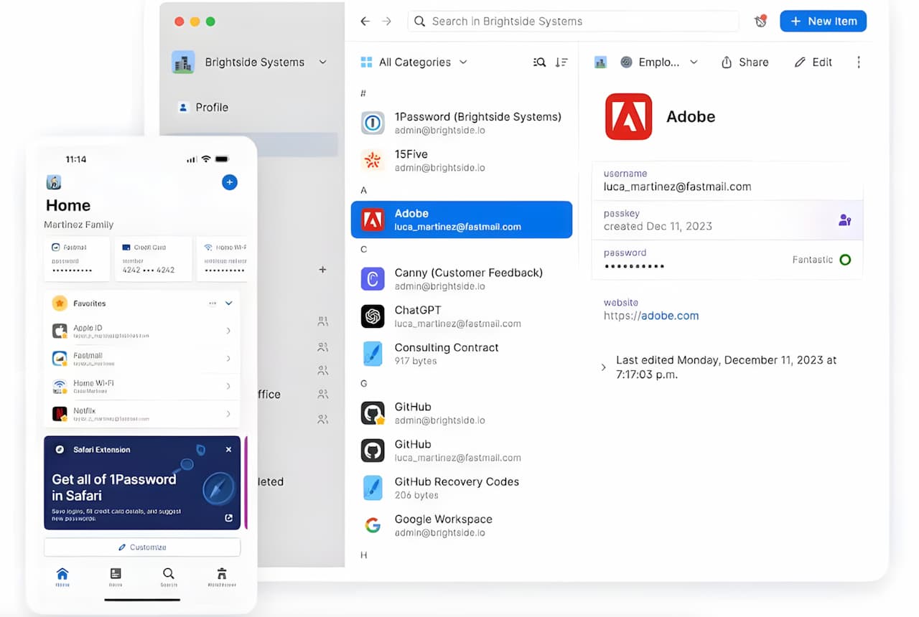Image resolution: width=919 pixels, height=617 pixels.
Task: Select the Profile sidebar item
Action: tap(212, 108)
